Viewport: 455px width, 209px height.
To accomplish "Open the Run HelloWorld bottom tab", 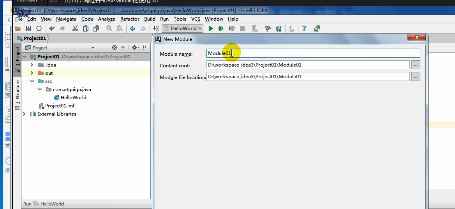I will click(44, 204).
